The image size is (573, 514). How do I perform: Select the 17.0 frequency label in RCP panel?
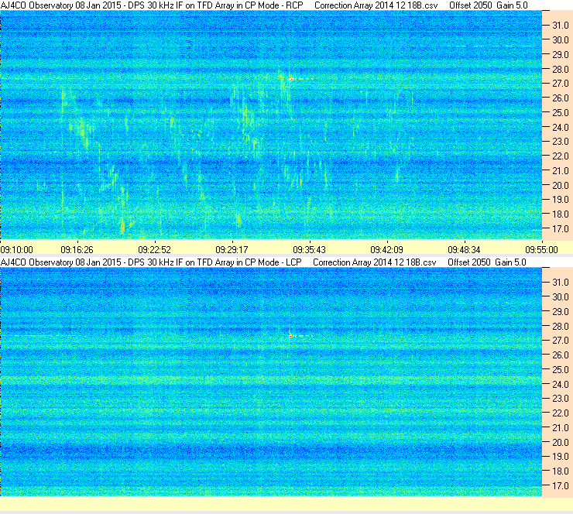pyautogui.click(x=560, y=229)
